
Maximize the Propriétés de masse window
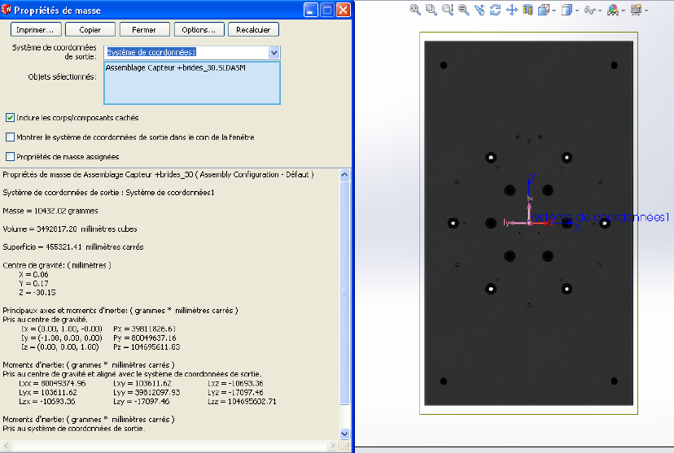pos(327,10)
